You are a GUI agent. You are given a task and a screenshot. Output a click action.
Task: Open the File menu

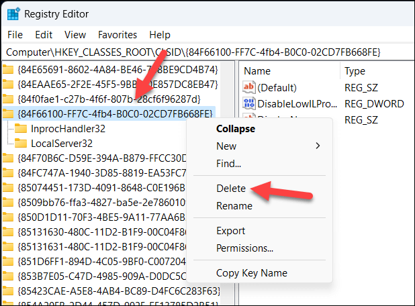(15, 35)
